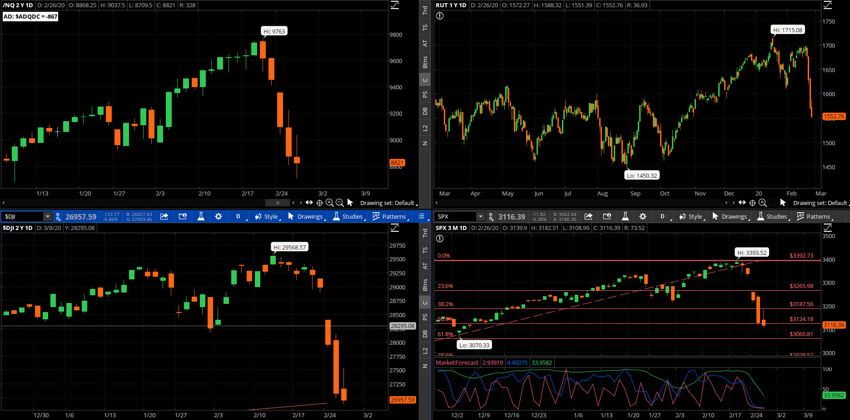Open the list menu icon in $DJI toolbar

click(x=421, y=216)
